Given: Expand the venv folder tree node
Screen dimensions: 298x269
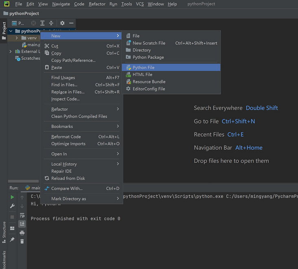Looking at the screenshot, I should (17, 38).
